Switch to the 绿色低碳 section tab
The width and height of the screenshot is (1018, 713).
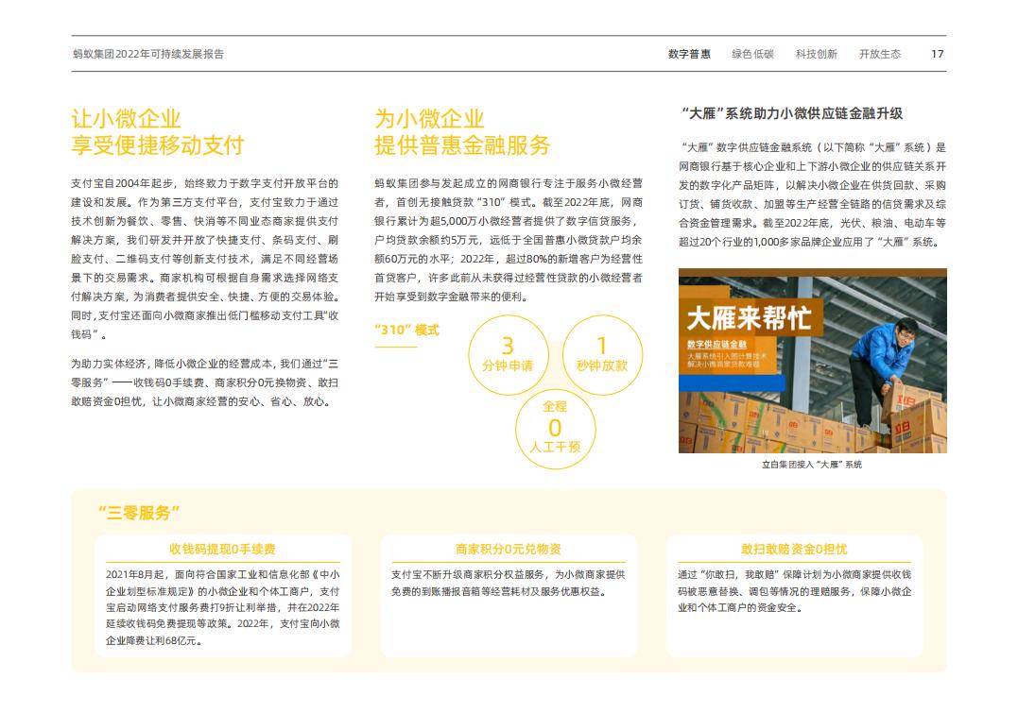[752, 54]
